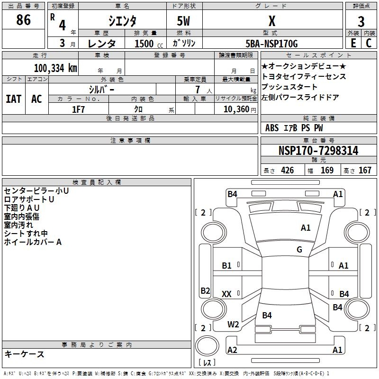Click the car name シエンタ
This screenshot has width=379, height=379.
tap(122, 21)
